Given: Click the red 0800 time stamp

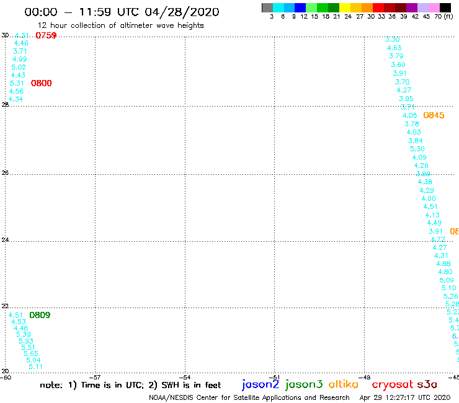Looking at the screenshot, I should 42,83.
